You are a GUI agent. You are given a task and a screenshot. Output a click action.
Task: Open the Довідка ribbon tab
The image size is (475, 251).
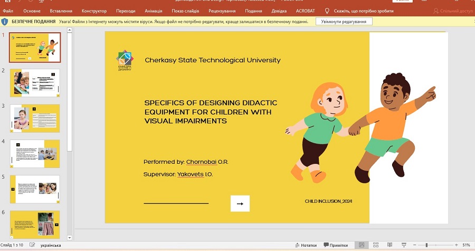click(279, 11)
